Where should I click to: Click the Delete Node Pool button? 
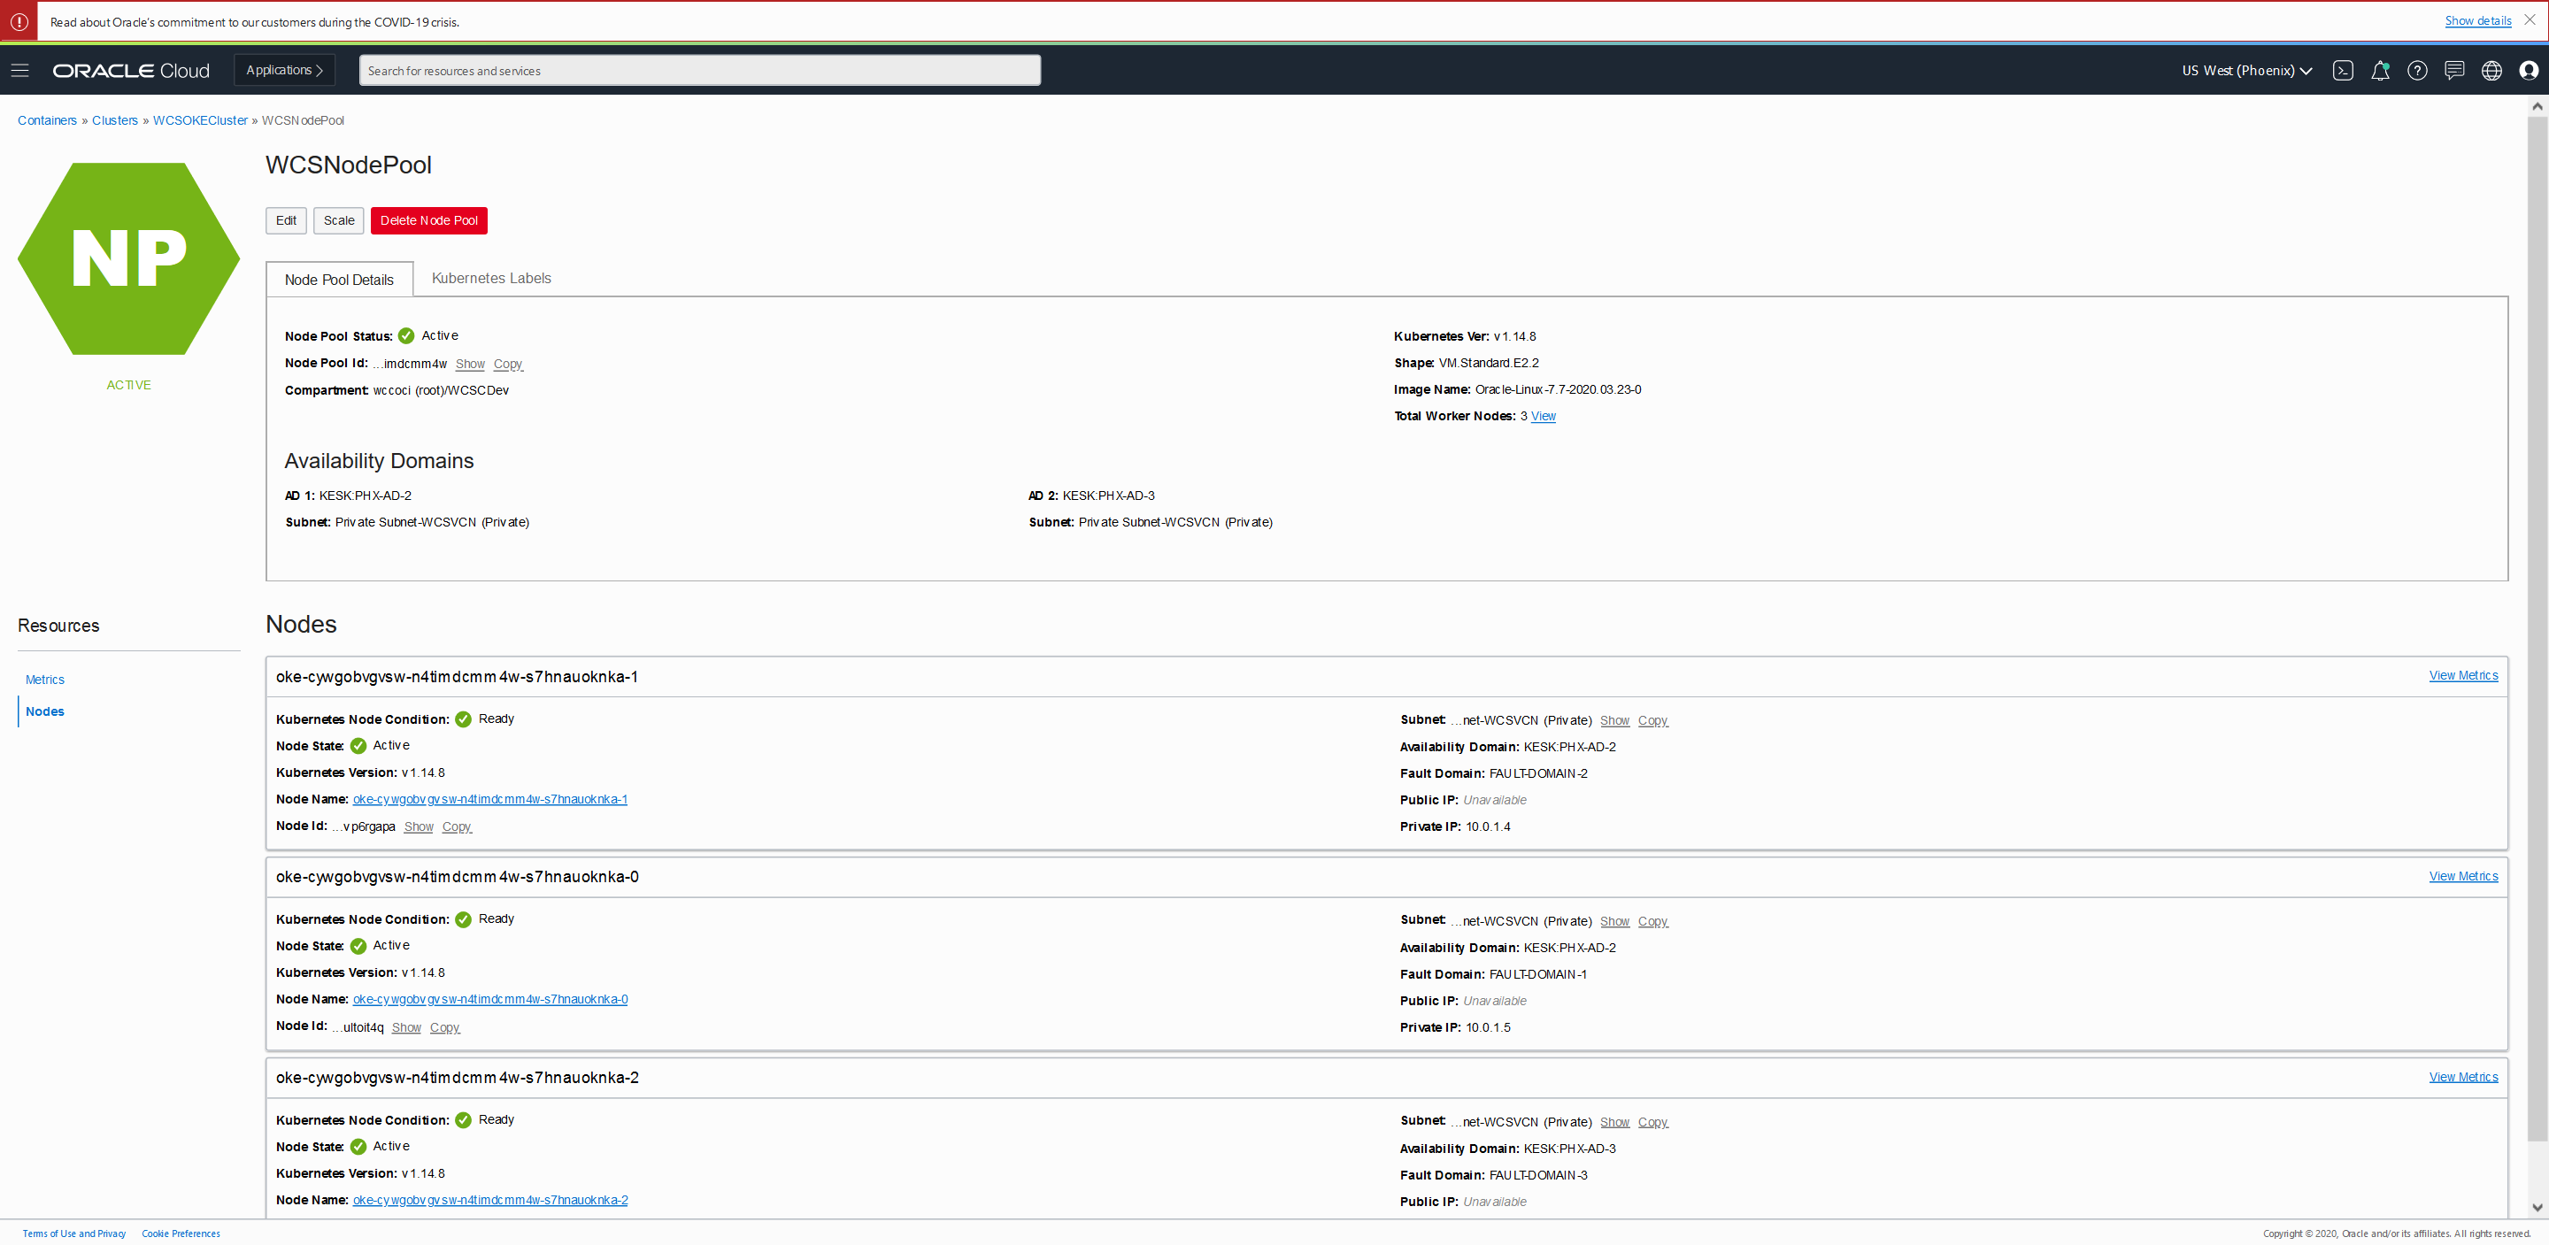[428, 220]
